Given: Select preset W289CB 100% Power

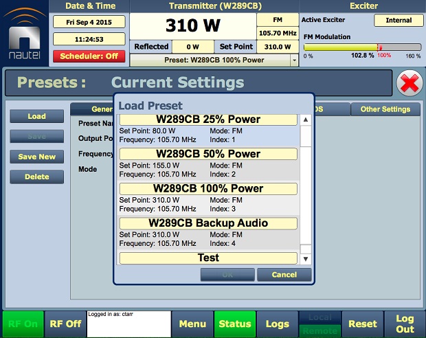Looking at the screenshot, I should [x=208, y=188].
